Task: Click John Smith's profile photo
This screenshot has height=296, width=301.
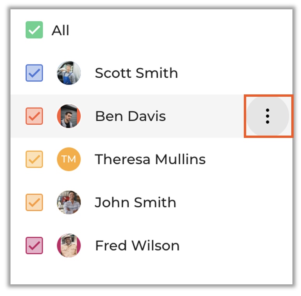Action: tap(69, 202)
